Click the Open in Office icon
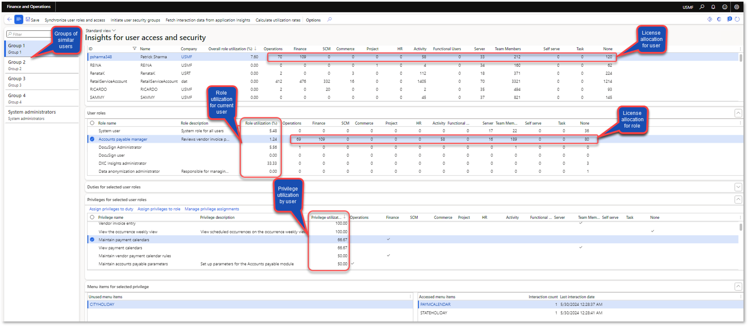This screenshot has height=326, width=748. [x=719, y=19]
